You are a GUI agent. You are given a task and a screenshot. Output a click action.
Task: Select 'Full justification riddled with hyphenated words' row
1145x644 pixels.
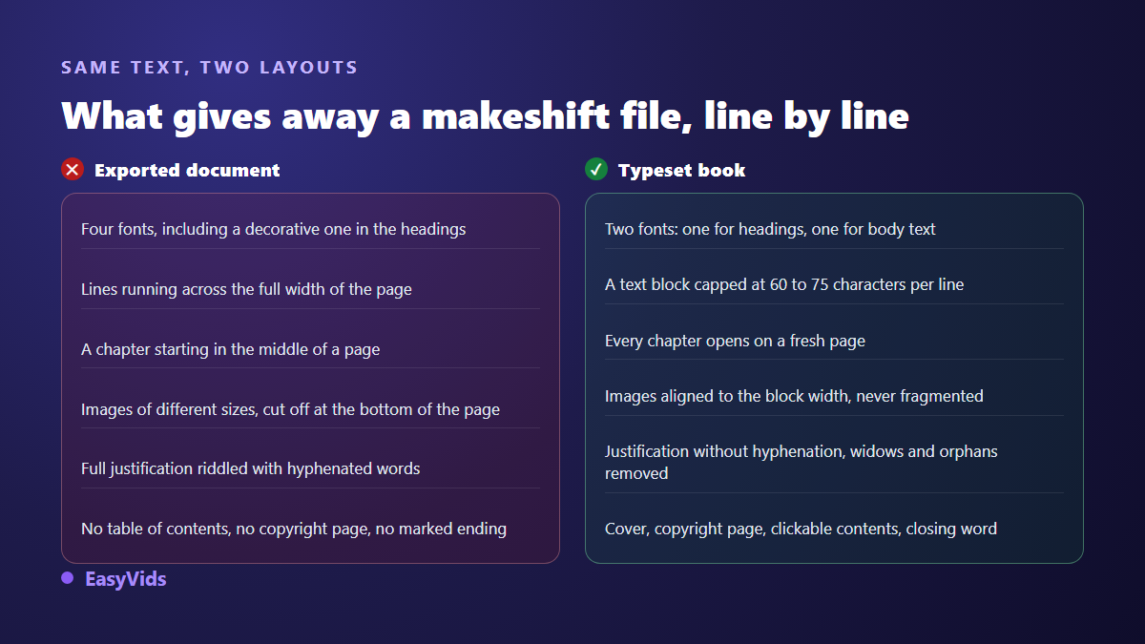(310, 468)
